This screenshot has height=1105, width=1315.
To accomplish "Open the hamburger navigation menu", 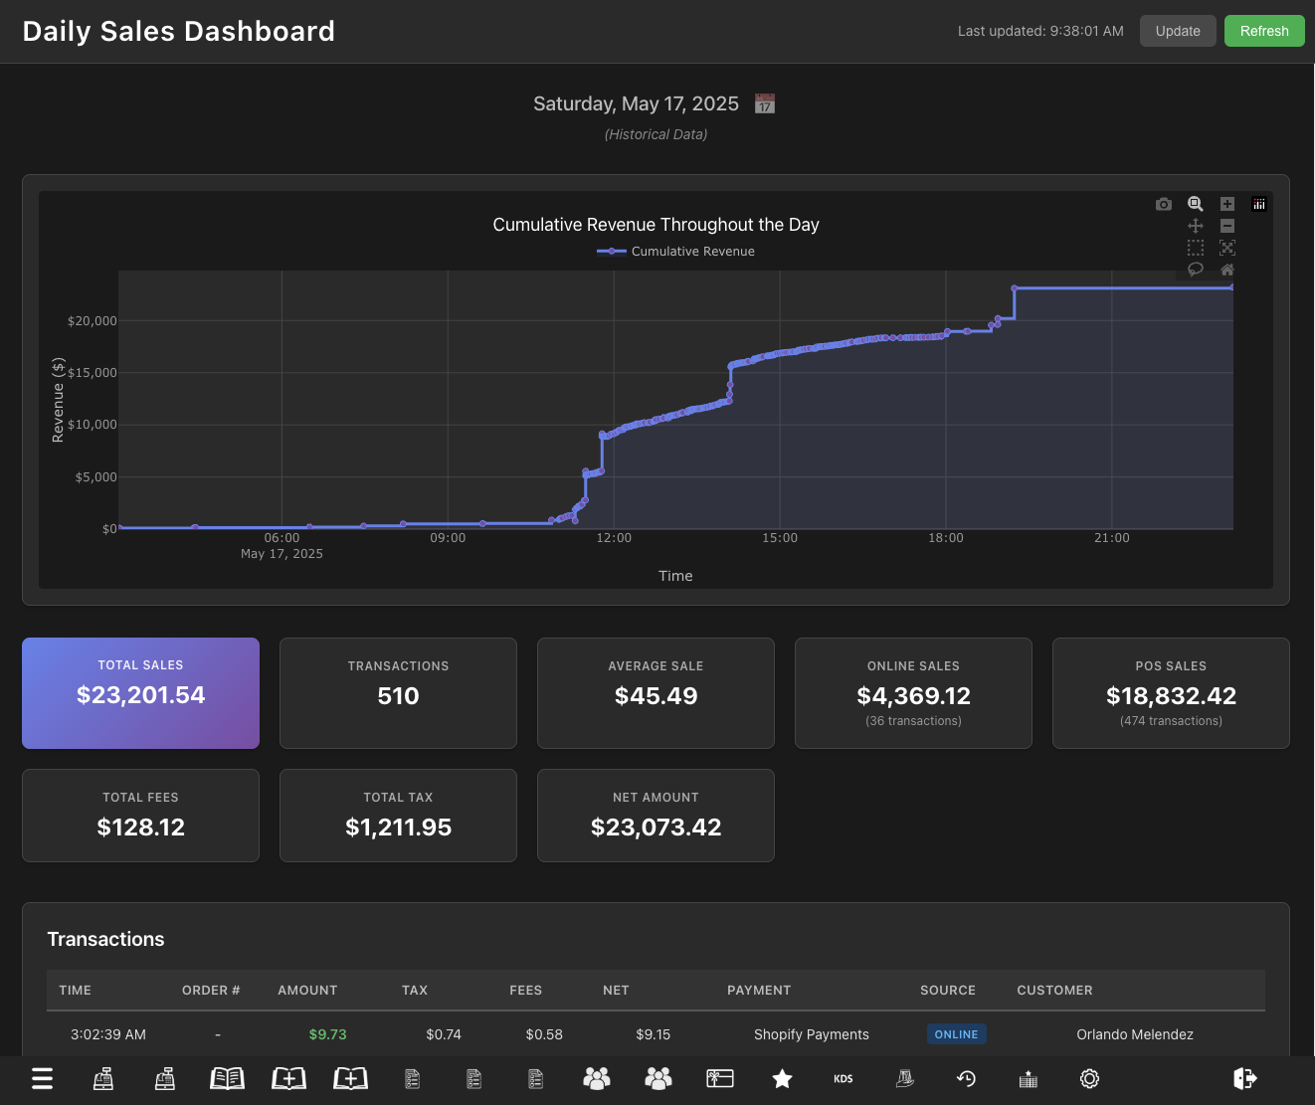I will [42, 1078].
